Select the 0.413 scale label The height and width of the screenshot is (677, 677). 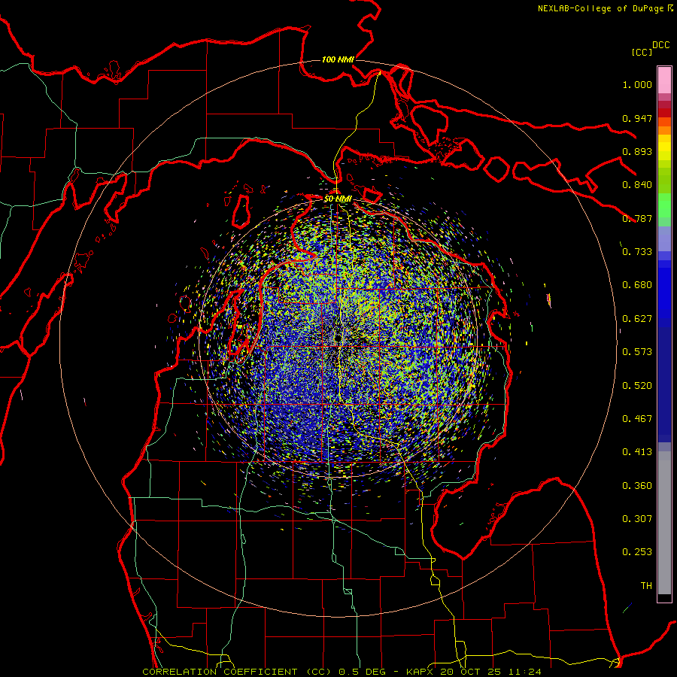[x=637, y=452]
